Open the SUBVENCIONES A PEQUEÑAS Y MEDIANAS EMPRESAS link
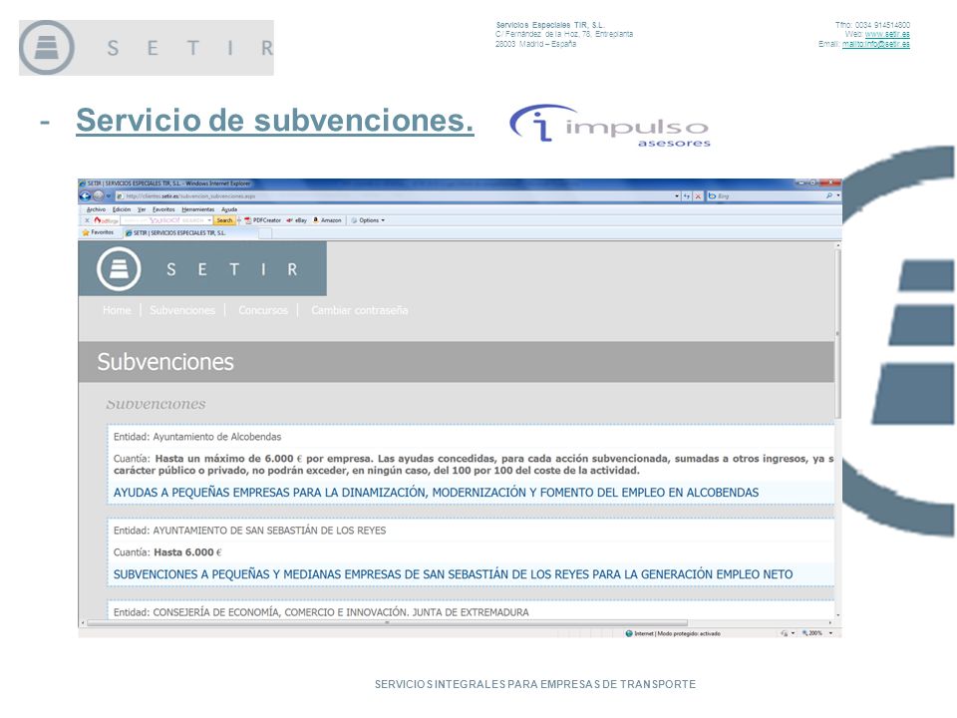The image size is (957, 718). coord(453,574)
